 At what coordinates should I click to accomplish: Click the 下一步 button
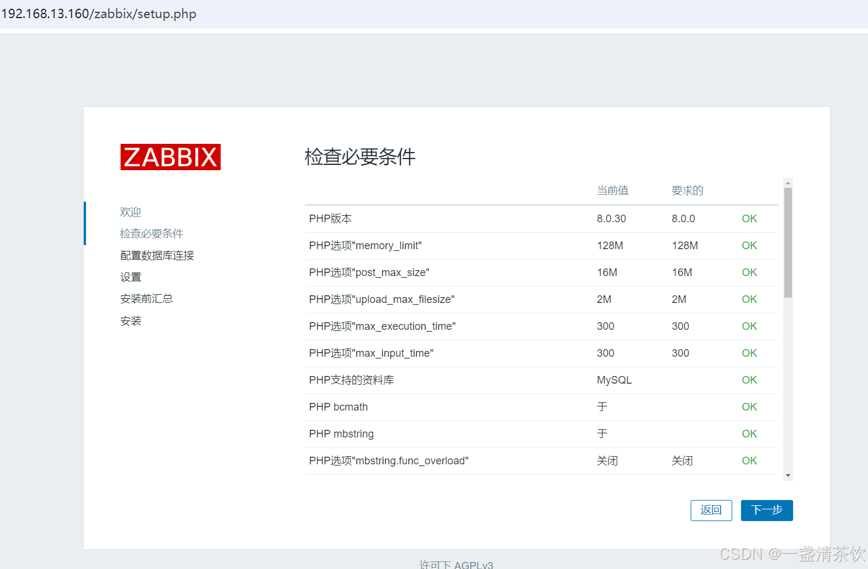(767, 510)
